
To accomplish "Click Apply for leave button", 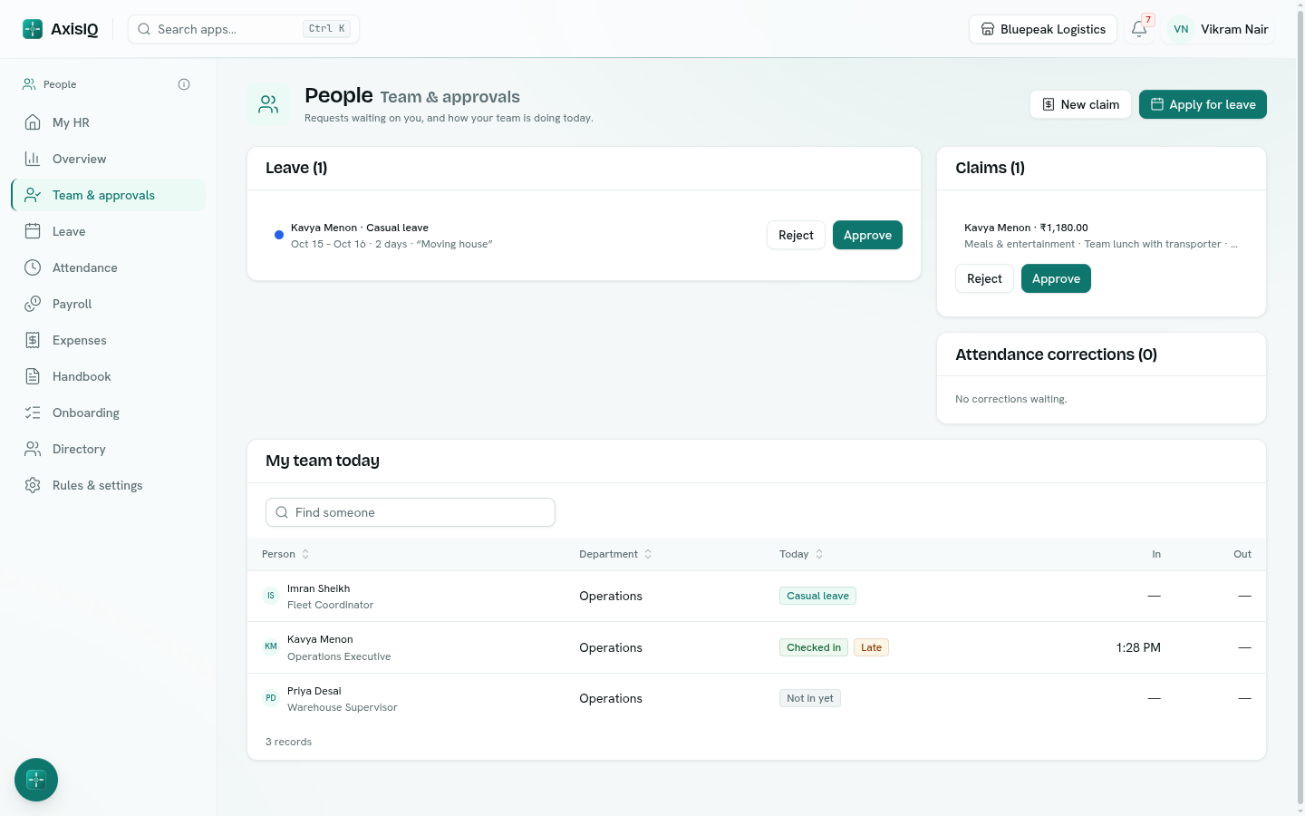I will tap(1203, 104).
